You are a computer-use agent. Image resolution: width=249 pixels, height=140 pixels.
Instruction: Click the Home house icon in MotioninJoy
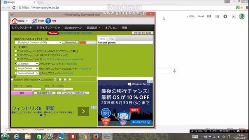[15, 21]
